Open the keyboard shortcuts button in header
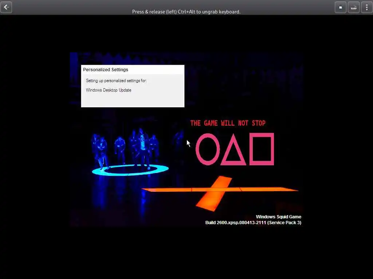Screen dimensions: 373x279 [x=353, y=7]
